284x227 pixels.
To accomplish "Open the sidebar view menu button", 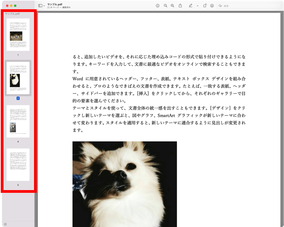I will 40,6.
